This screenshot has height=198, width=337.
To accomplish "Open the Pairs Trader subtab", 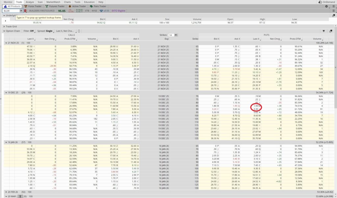I will coord(98,6).
